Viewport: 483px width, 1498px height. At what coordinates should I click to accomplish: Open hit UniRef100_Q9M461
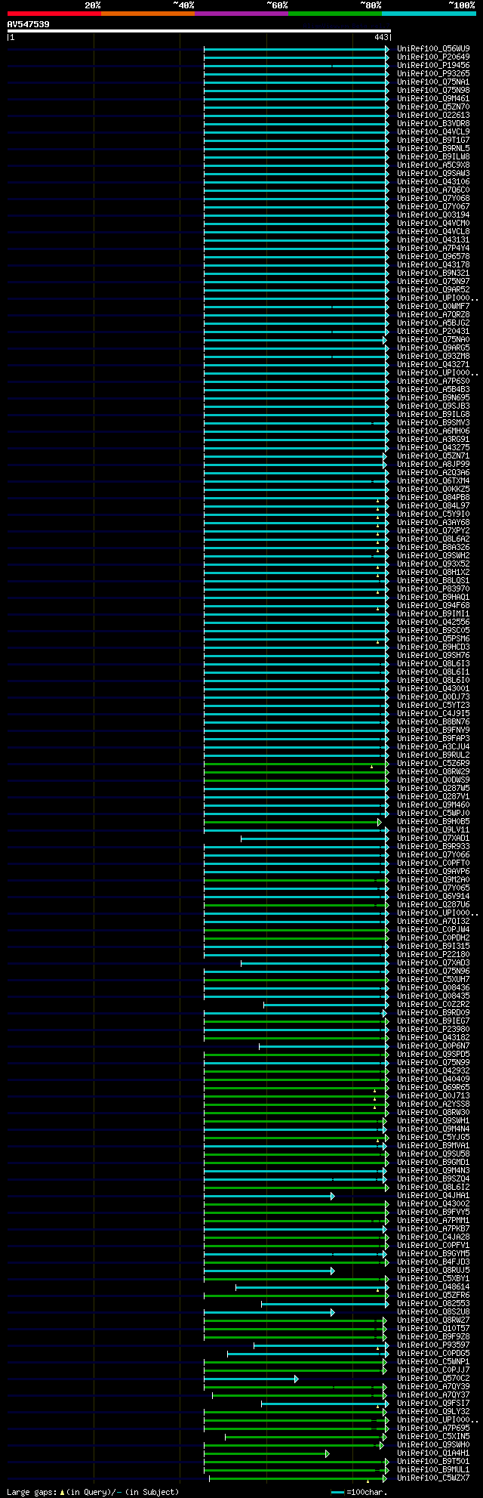point(433,99)
